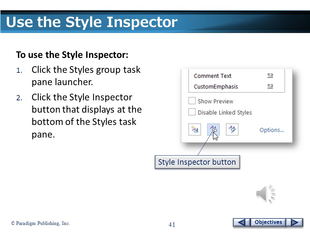The width and height of the screenshot is (310, 233).
Task: Click the heading To use the Style Inspector:
Action: [72, 55]
